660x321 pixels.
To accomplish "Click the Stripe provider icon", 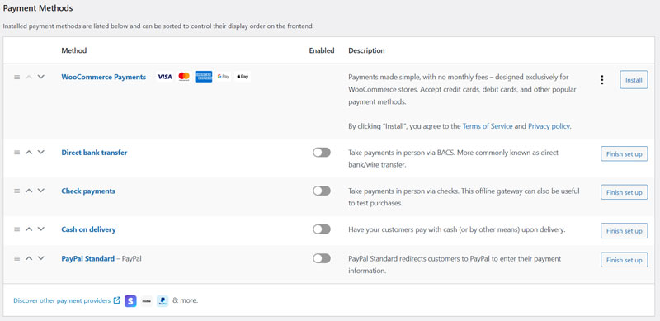I will [130, 300].
